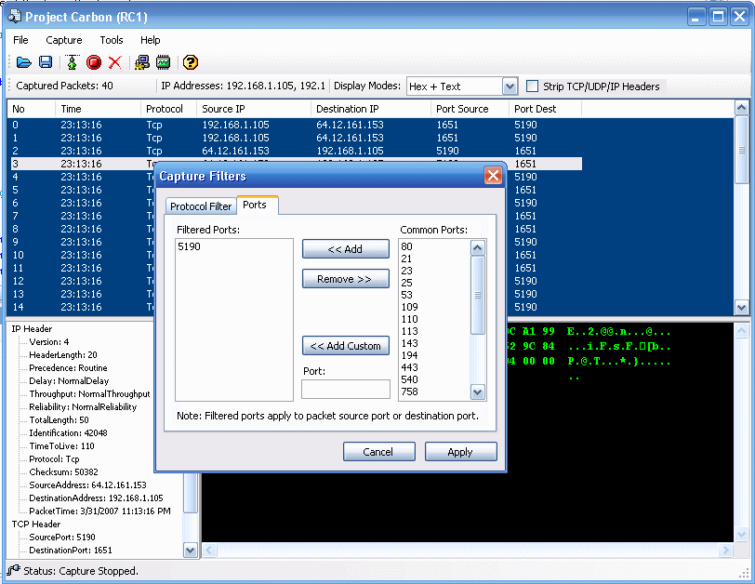Click the red X clear packets icon
The height and width of the screenshot is (584, 755).
[115, 62]
